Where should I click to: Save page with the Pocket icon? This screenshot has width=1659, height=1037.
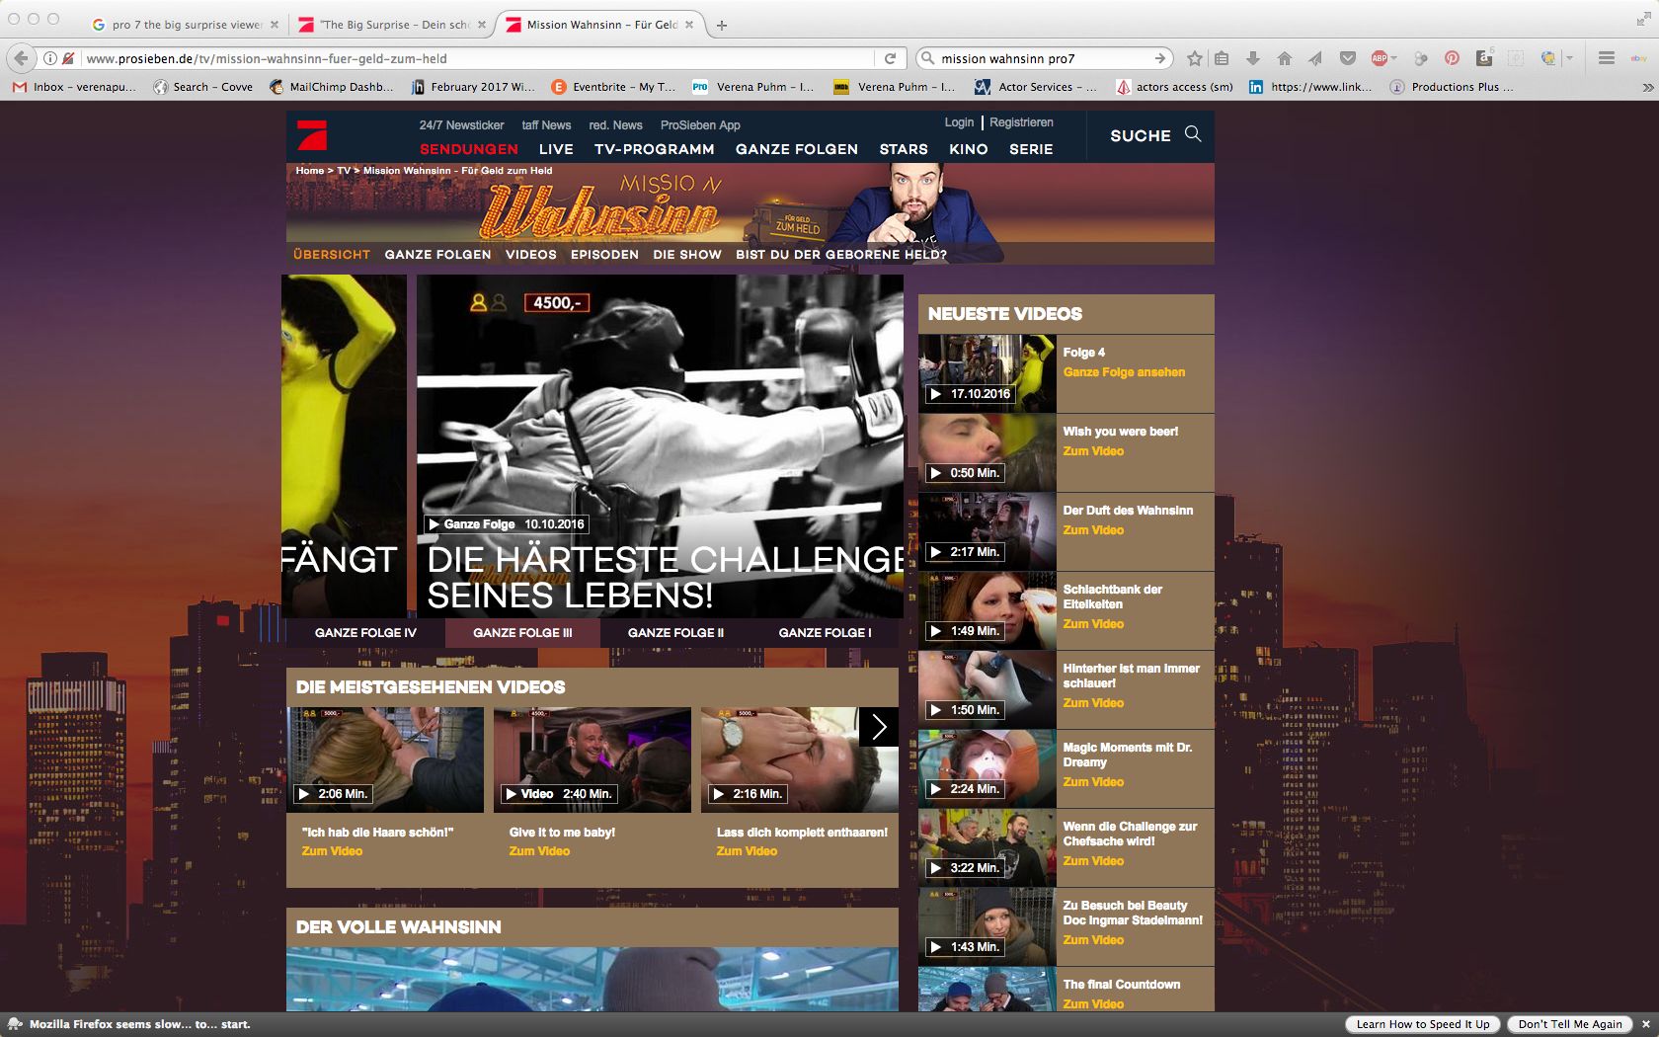coord(1347,58)
